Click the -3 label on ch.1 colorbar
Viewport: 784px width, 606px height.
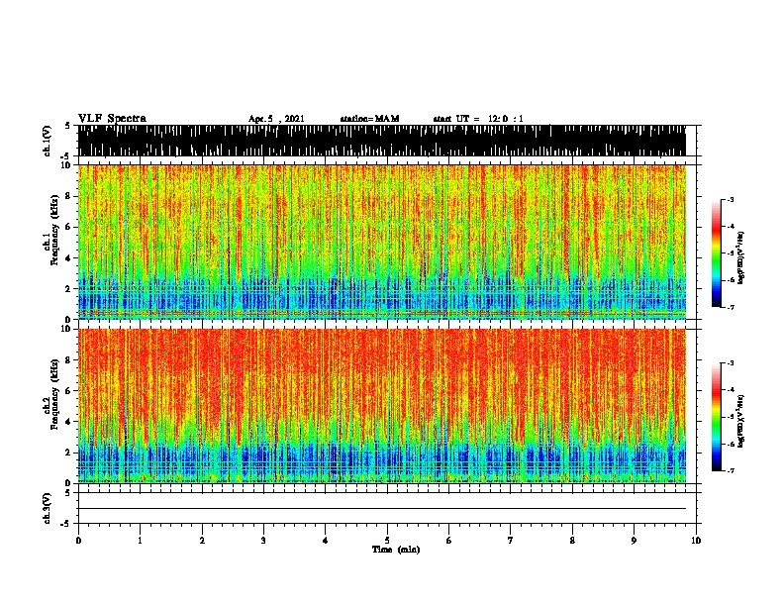click(x=730, y=199)
